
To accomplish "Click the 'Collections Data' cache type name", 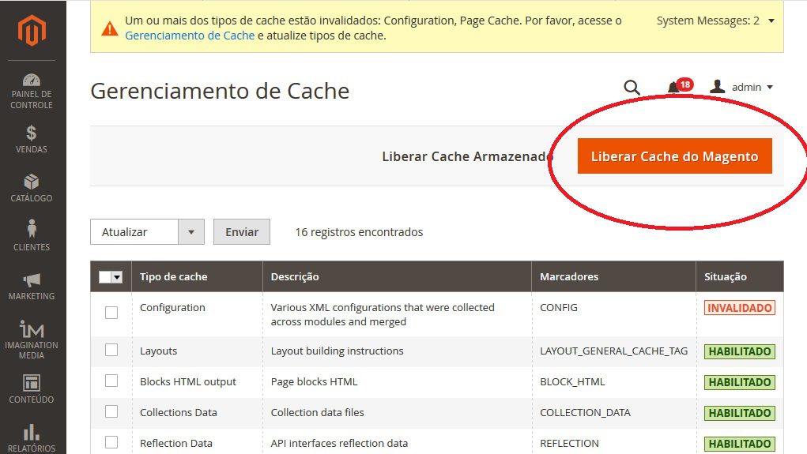I will click(x=178, y=413).
